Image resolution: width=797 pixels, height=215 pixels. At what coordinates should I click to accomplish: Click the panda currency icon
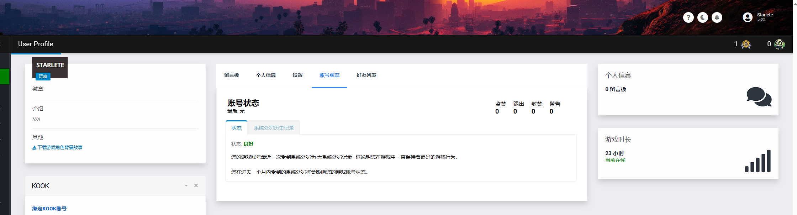click(x=779, y=44)
